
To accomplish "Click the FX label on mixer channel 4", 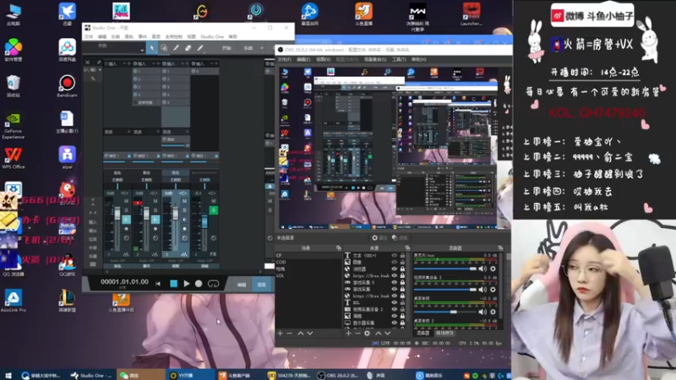I will pos(213,254).
